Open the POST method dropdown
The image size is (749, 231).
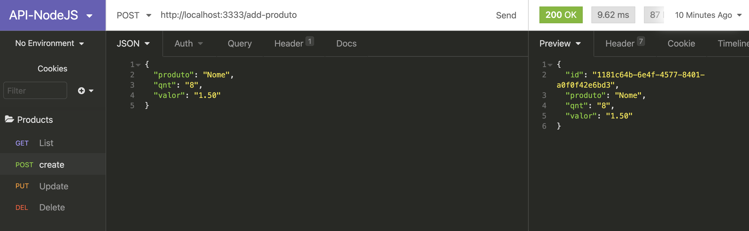click(134, 15)
